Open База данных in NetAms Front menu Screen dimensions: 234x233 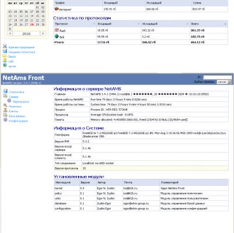tap(17, 116)
